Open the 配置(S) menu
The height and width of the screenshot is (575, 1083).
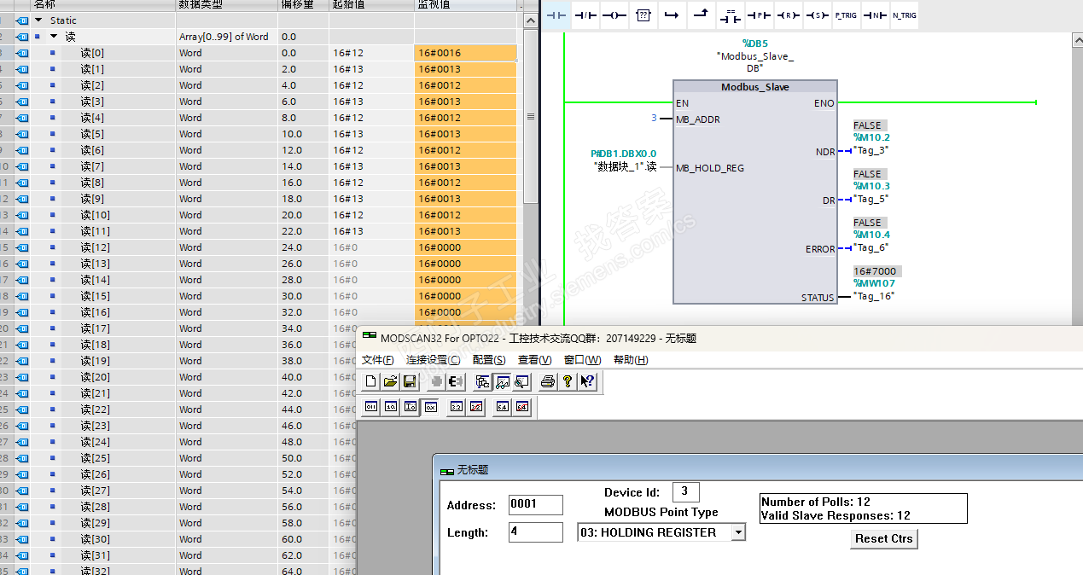pos(489,360)
